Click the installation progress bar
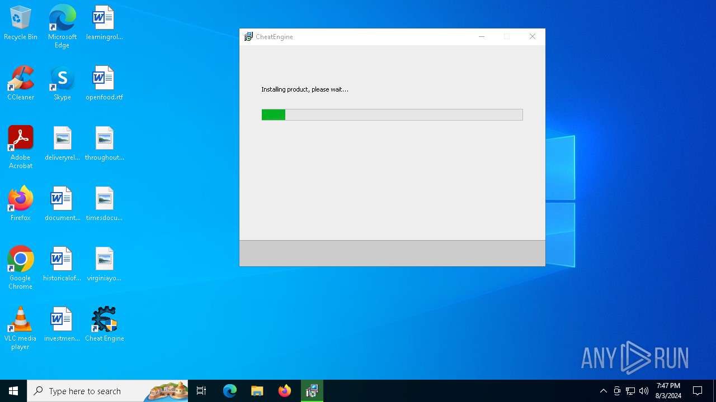The height and width of the screenshot is (402, 716). [392, 114]
